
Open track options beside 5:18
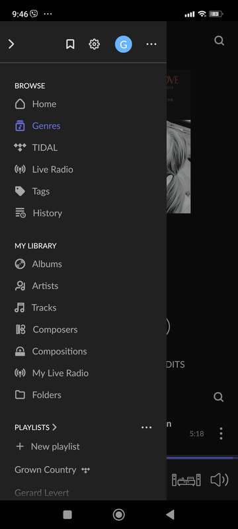pyautogui.click(x=221, y=434)
